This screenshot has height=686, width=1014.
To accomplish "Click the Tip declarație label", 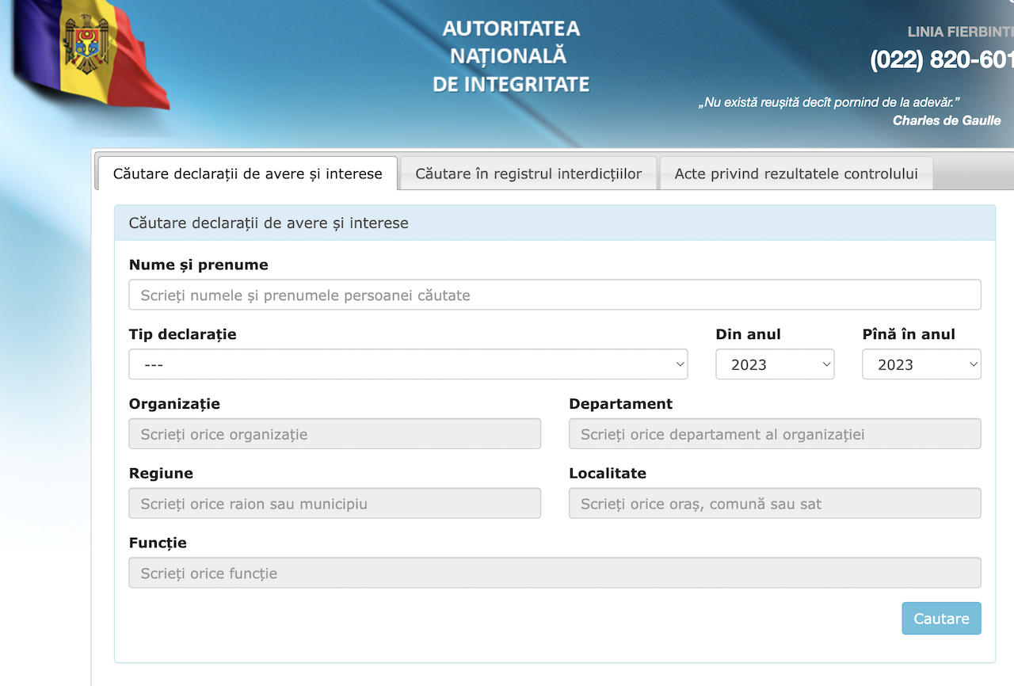I will (x=182, y=335).
